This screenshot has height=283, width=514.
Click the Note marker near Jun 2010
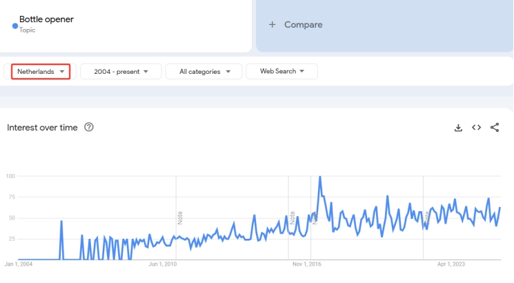(180, 217)
